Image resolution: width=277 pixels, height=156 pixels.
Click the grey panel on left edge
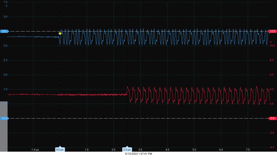(x=4, y=127)
